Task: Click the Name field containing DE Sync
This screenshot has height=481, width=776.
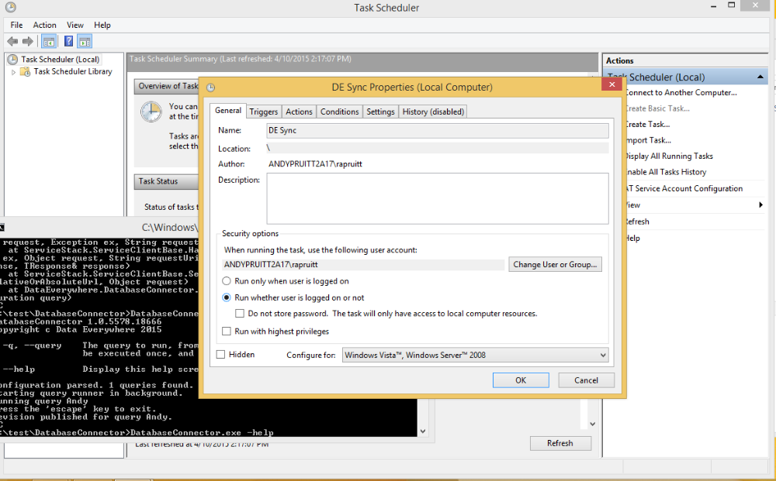Action: (438, 130)
